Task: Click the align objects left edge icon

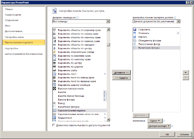Action: click(54, 34)
